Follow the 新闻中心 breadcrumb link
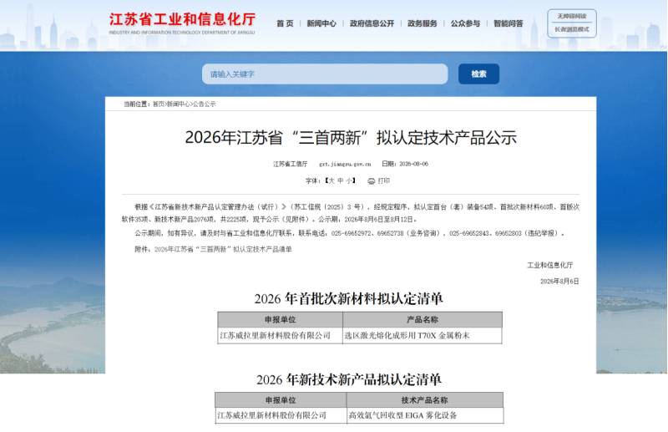 [x=178, y=104]
